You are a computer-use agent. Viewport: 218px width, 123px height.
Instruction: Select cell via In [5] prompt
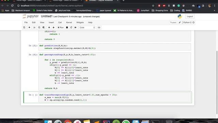coord(33,45)
